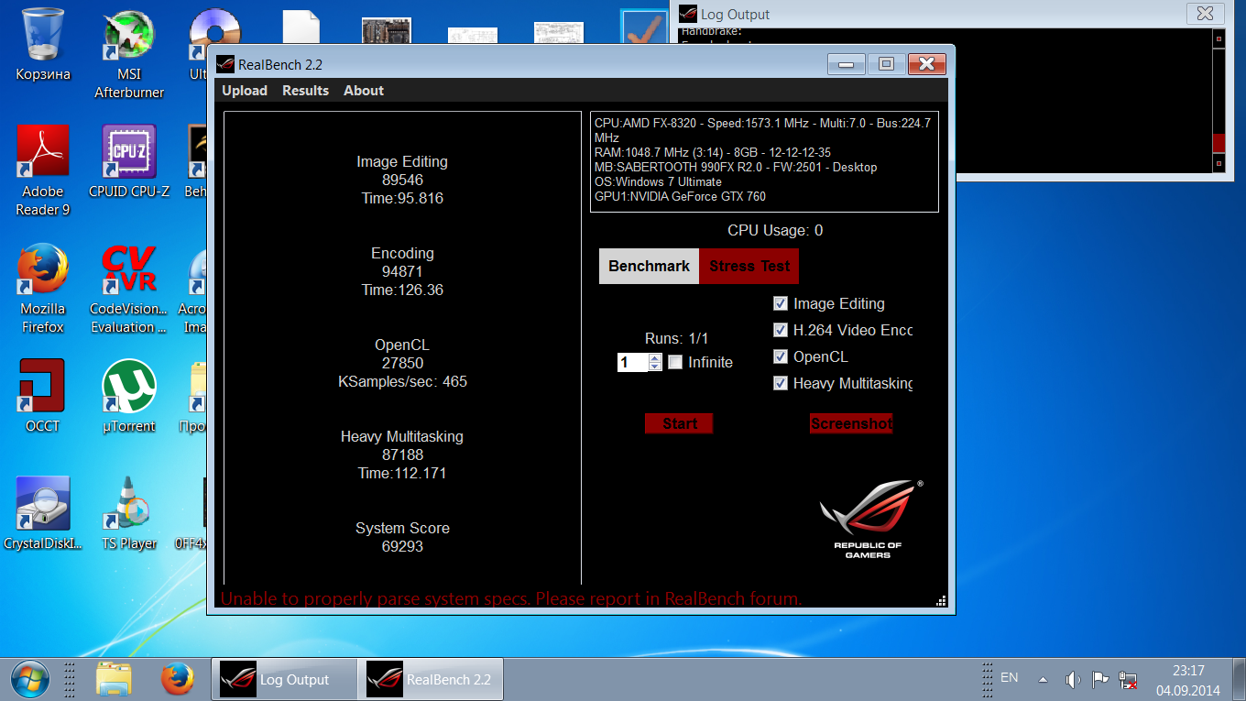This screenshot has height=701, width=1246.
Task: Click the System Score value 69293
Action: click(x=402, y=546)
